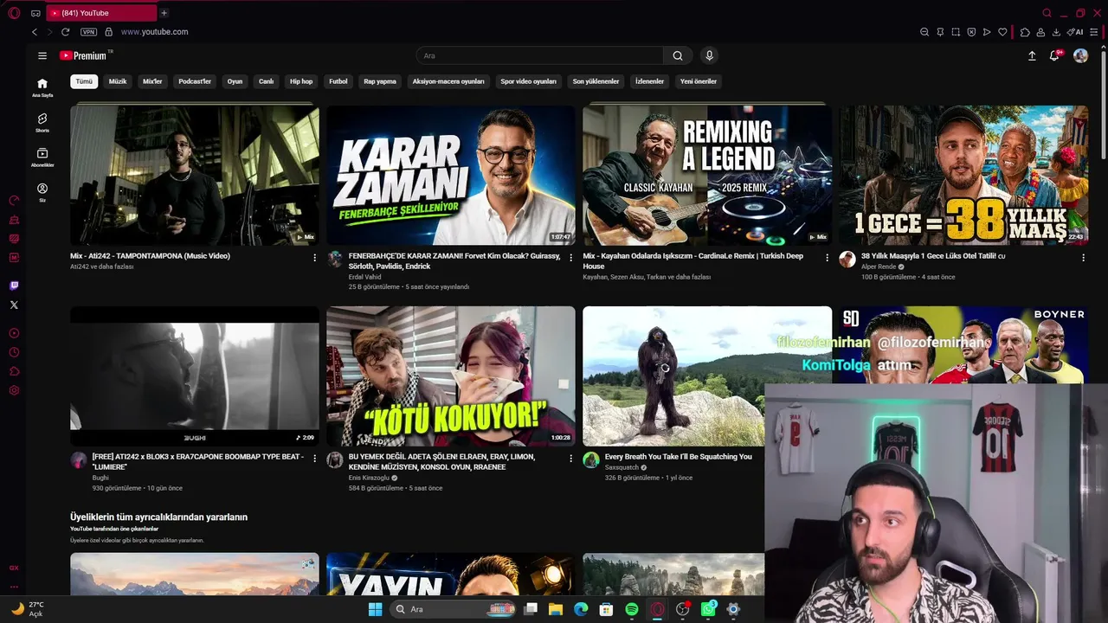The width and height of the screenshot is (1108, 623).
Task: Take a snapshot with the capture icon
Action: click(x=956, y=32)
